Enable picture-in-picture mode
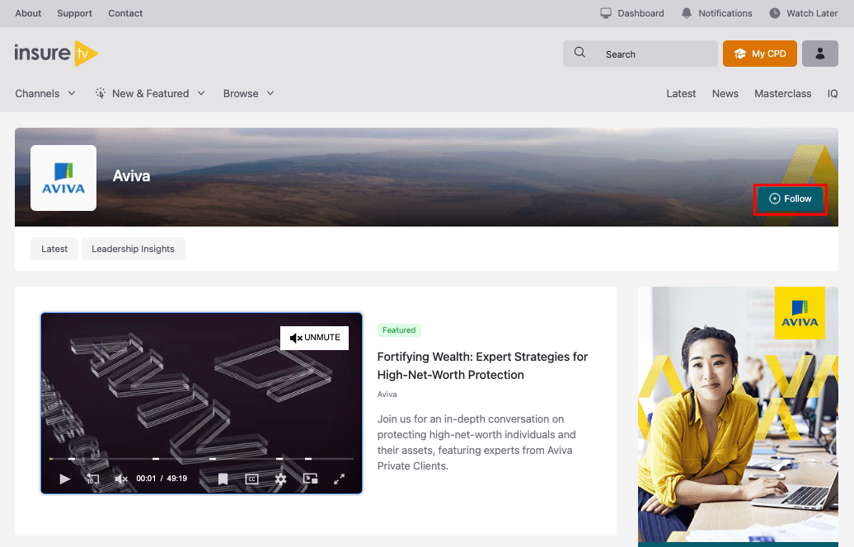This screenshot has height=547, width=854. point(310,479)
